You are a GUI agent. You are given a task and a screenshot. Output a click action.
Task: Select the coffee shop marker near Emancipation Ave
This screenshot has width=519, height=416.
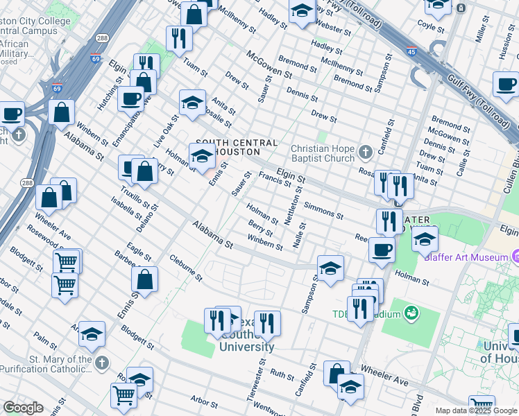[x=130, y=98]
